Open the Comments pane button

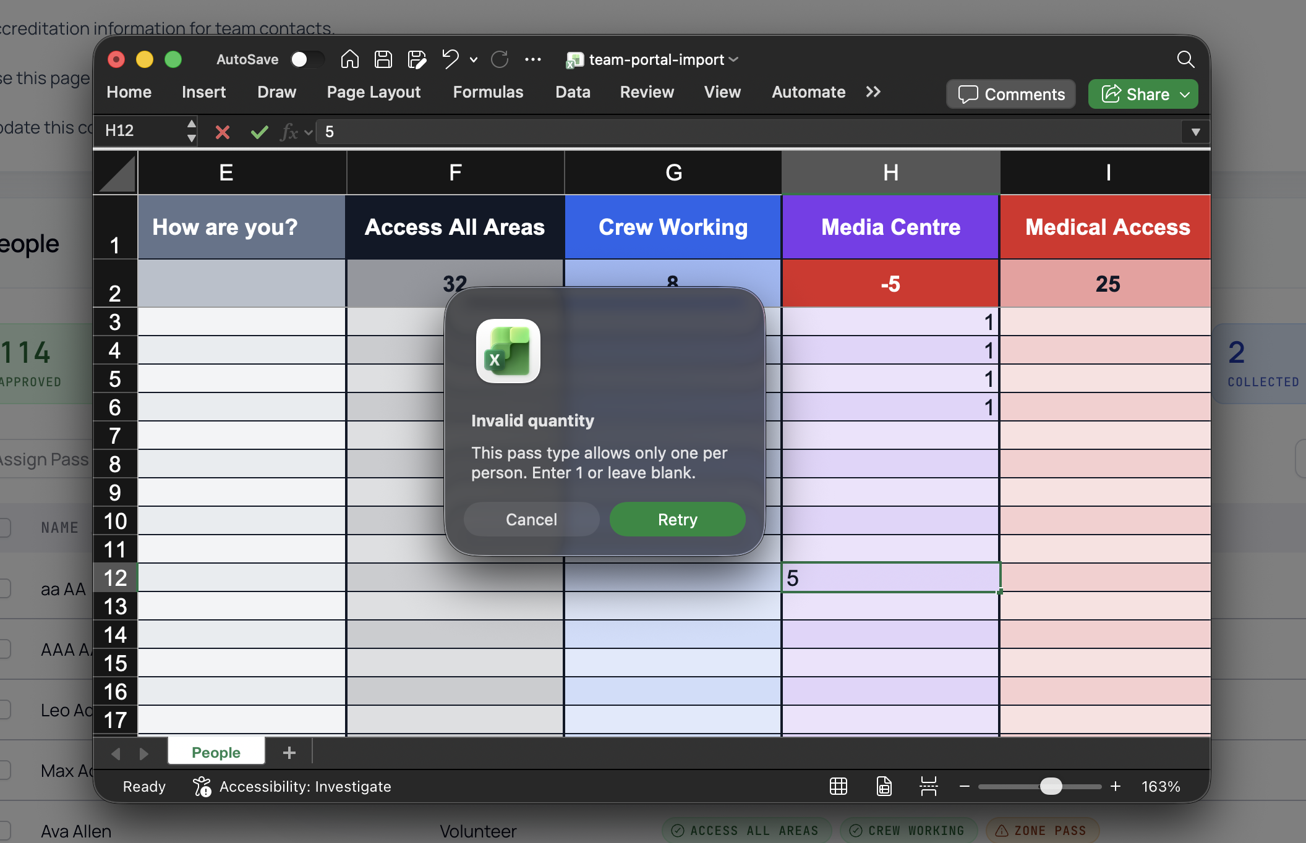point(1011,94)
